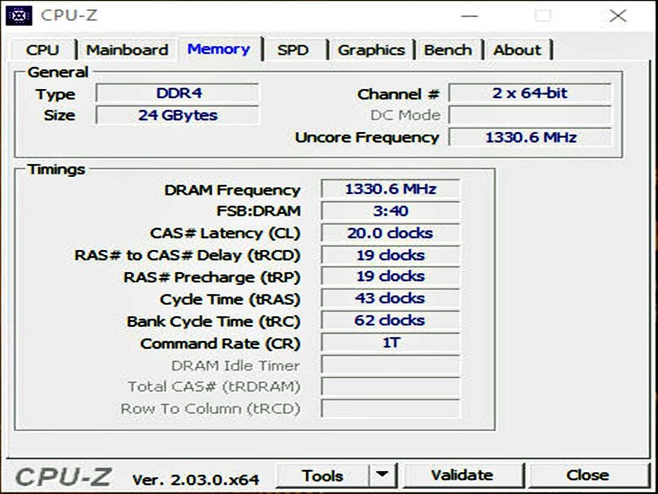Click the empty DRAM Idle Timer field

(x=391, y=365)
